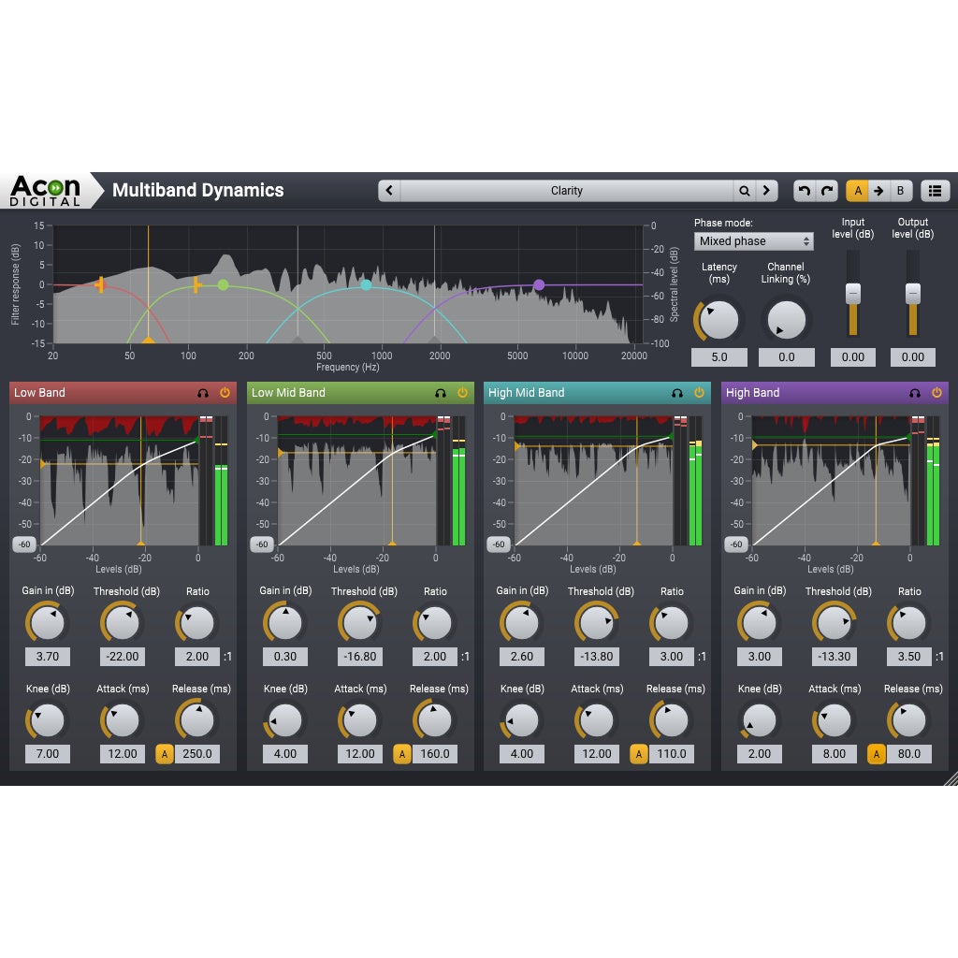Click Low Mid Band gain value 0.30

pos(285,657)
